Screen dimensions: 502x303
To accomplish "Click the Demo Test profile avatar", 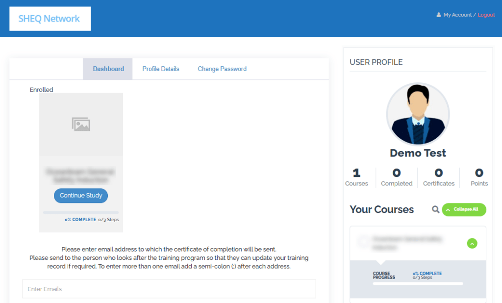I will [418, 114].
